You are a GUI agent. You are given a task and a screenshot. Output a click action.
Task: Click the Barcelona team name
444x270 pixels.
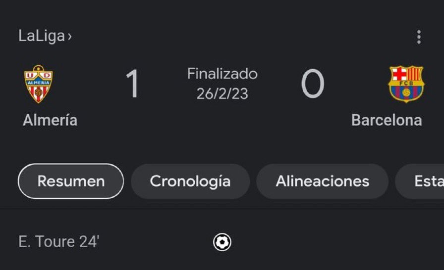[x=387, y=120]
